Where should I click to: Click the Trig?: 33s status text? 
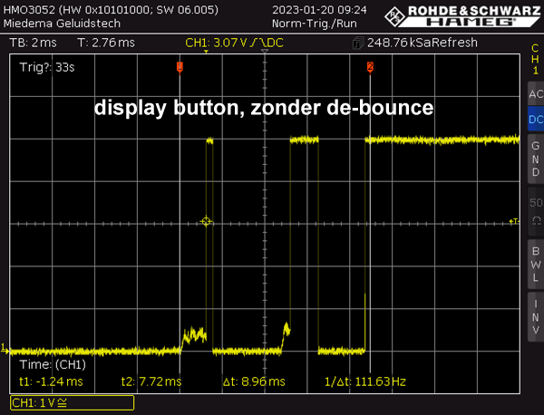pyautogui.click(x=47, y=67)
